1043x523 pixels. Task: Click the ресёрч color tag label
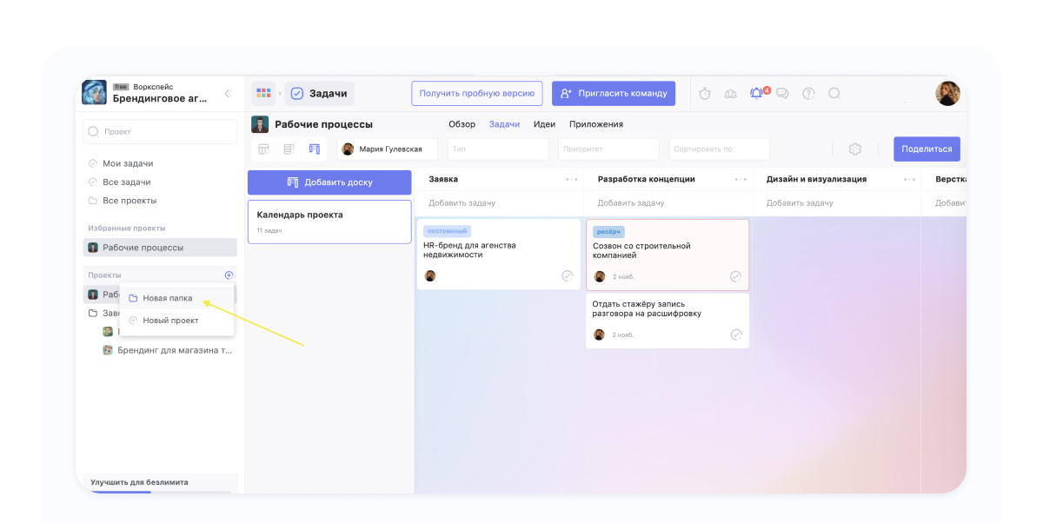click(608, 232)
